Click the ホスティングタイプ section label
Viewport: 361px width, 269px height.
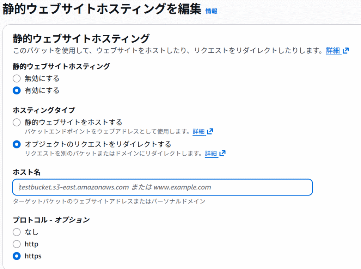click(44, 111)
